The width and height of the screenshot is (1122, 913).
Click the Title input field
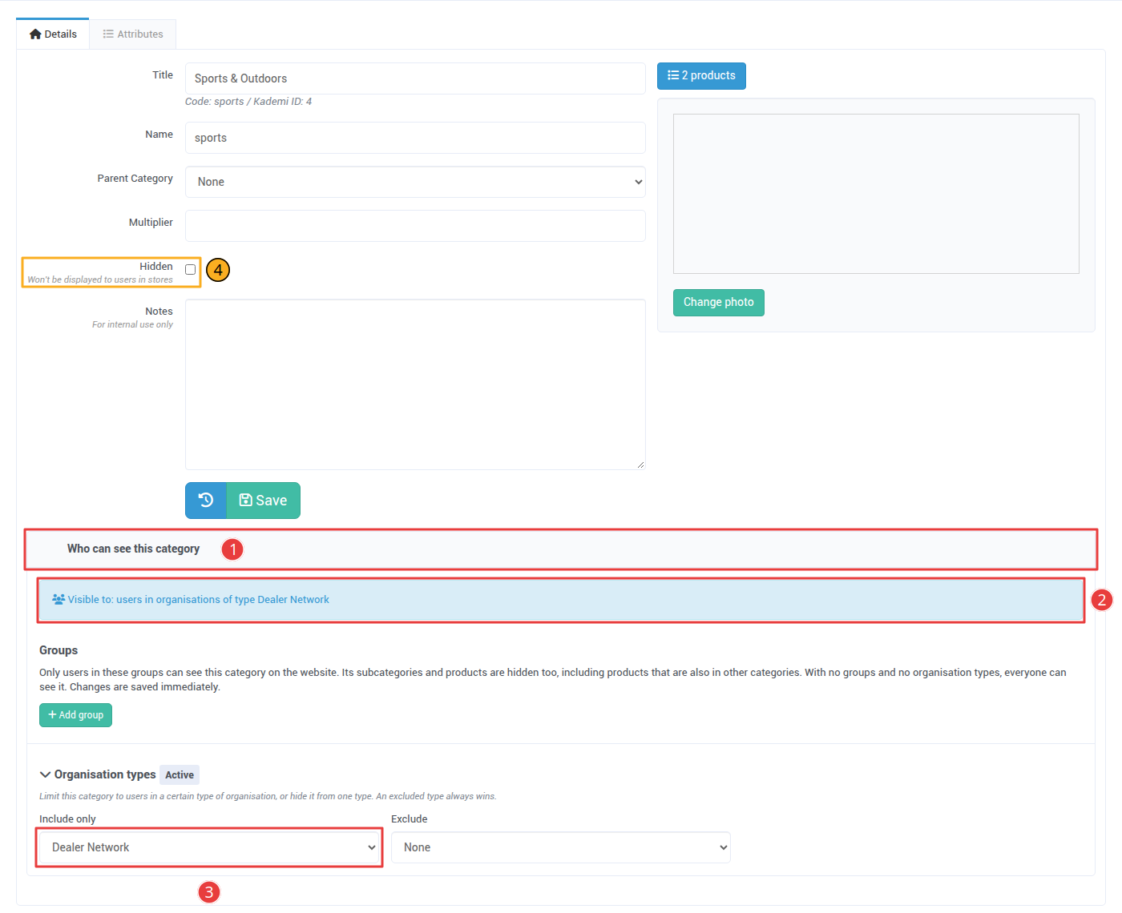click(415, 78)
